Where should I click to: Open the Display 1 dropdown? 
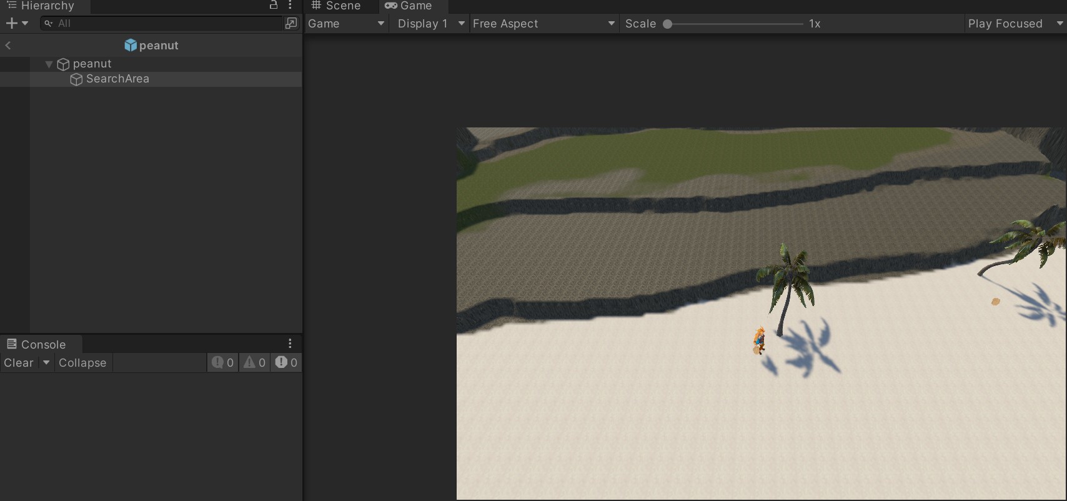coord(430,24)
